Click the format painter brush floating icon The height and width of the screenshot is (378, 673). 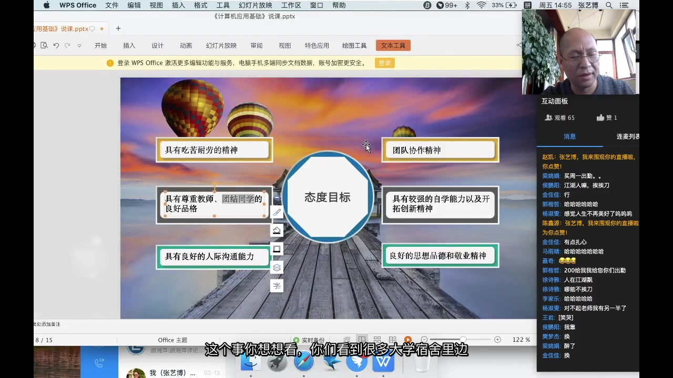(277, 212)
